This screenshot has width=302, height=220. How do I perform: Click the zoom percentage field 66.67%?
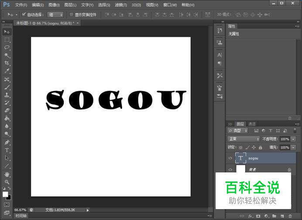click(x=21, y=210)
